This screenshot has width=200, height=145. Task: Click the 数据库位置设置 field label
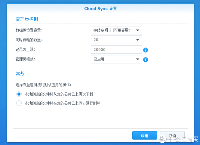point(29,30)
